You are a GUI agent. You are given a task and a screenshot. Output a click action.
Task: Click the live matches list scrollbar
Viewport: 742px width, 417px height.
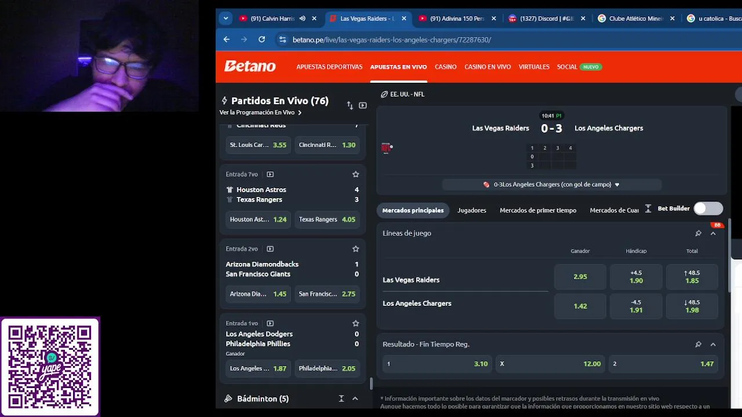coord(371,383)
